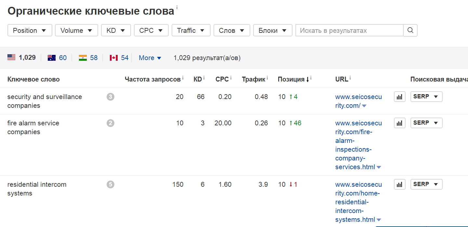This screenshot has height=227, width=468.
Task: Open positions history chart for residential intercom systems
Action: [x=399, y=184]
